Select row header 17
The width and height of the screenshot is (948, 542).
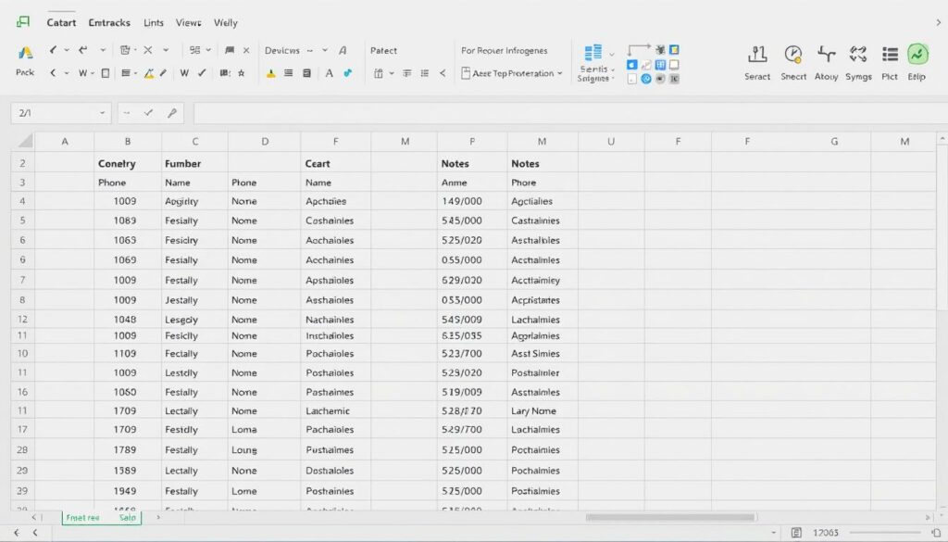[x=22, y=430]
